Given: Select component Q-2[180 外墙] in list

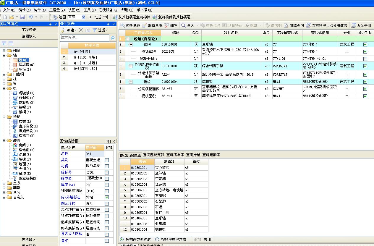Looking at the screenshot, I should 88,63.
